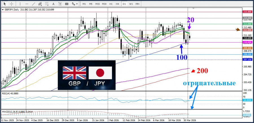Viewport: 254px width, 123px height.
Task: Switch chart to MN timeframe
Action: point(137,4)
